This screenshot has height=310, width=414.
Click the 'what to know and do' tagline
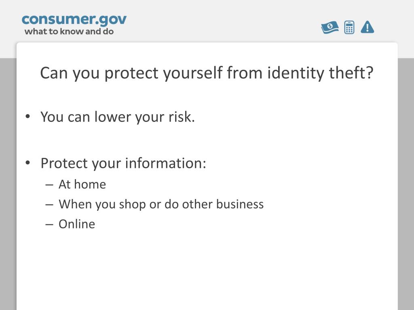(x=69, y=31)
